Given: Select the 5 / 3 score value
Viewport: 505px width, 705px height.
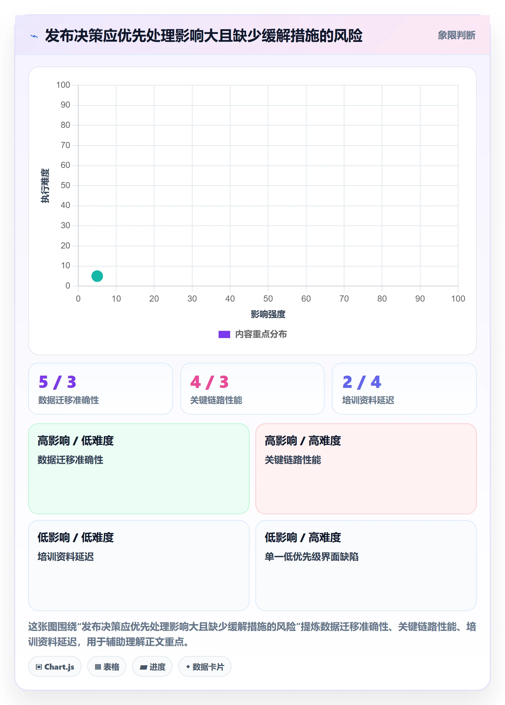Looking at the screenshot, I should click(x=57, y=382).
